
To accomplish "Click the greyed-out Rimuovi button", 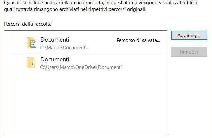I will click(189, 52).
